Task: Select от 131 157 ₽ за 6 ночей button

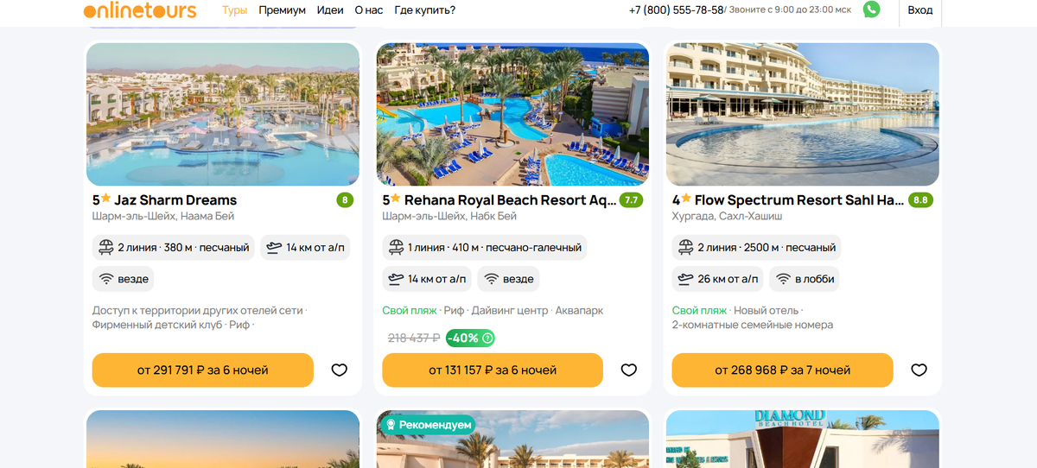Action: click(493, 370)
